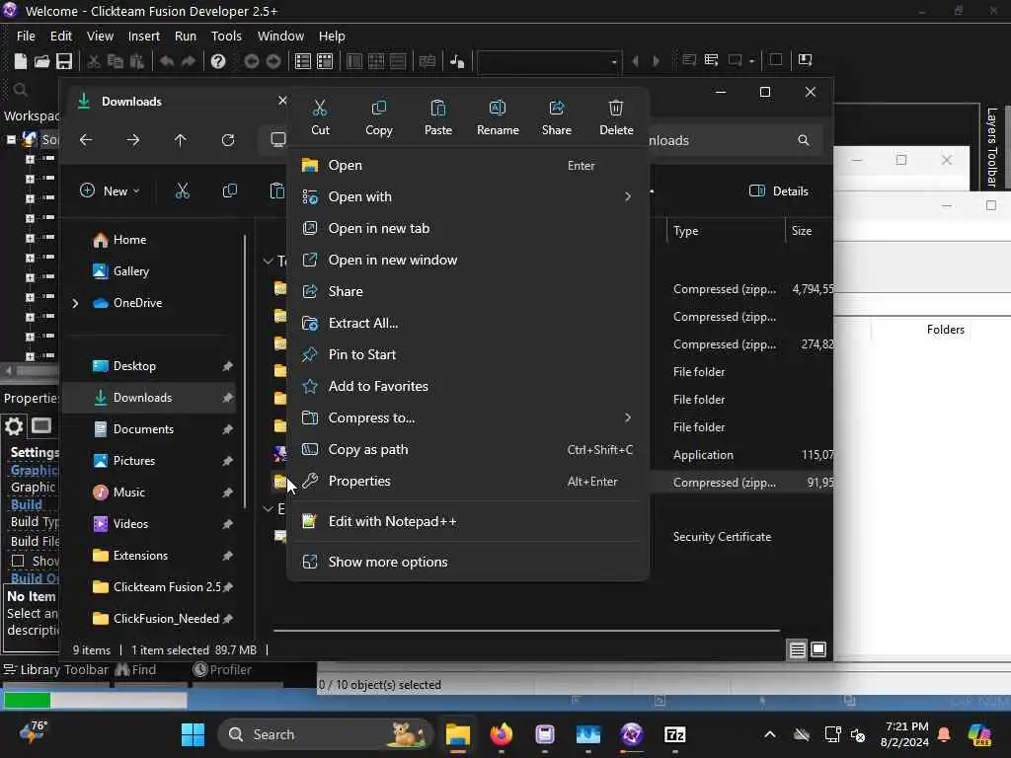Screen dimensions: 1011x758
Task: Select large thumbnails view icon in status bar
Action: pyautogui.click(x=818, y=649)
